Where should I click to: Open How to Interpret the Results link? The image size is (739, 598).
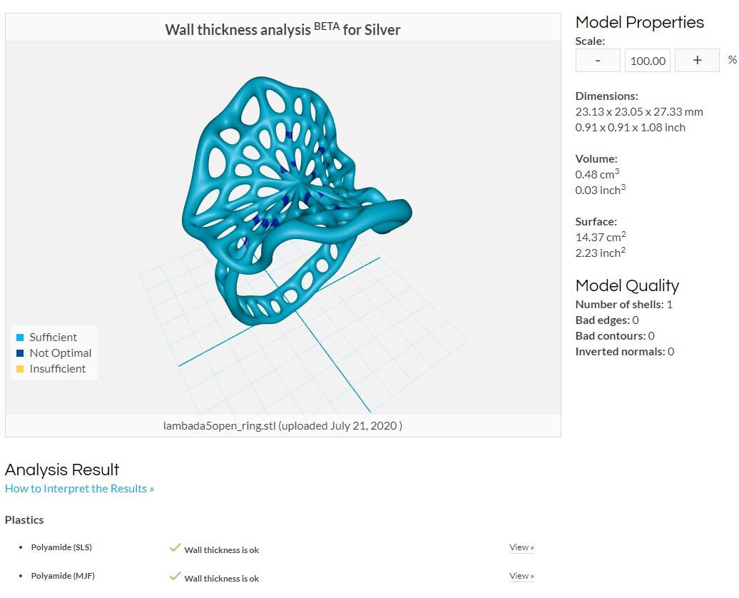pos(79,489)
